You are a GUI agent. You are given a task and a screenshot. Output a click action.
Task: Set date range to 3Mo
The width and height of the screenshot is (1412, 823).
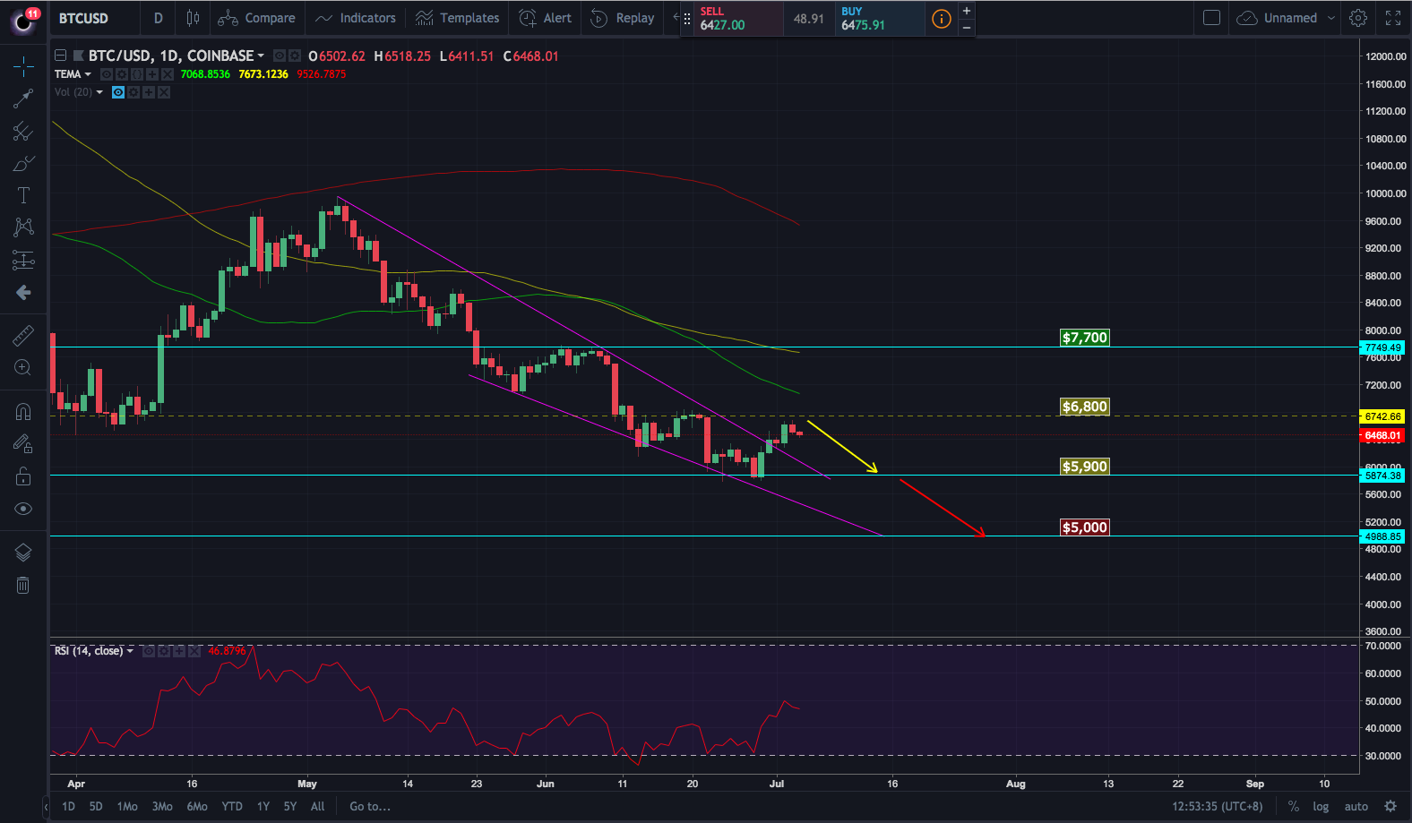162,807
